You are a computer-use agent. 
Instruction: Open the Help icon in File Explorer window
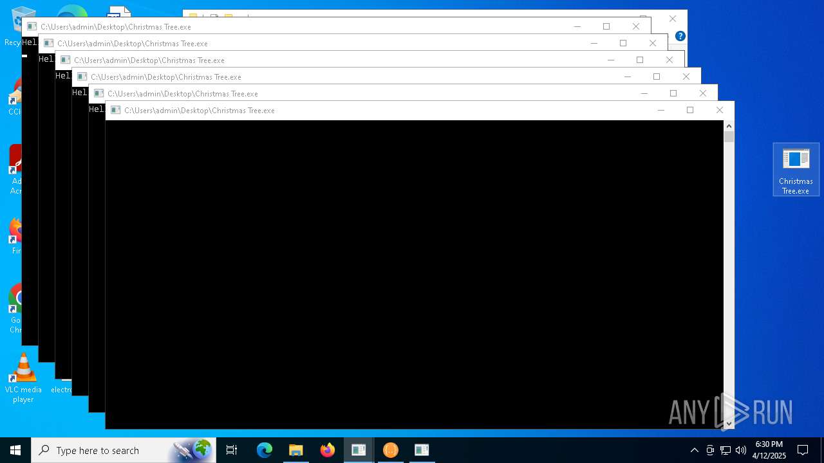680,36
